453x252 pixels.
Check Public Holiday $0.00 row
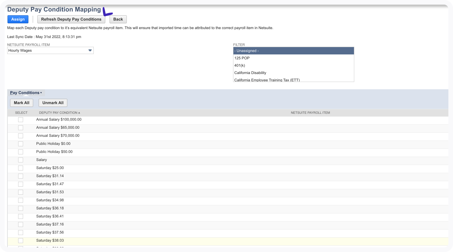(x=20, y=144)
